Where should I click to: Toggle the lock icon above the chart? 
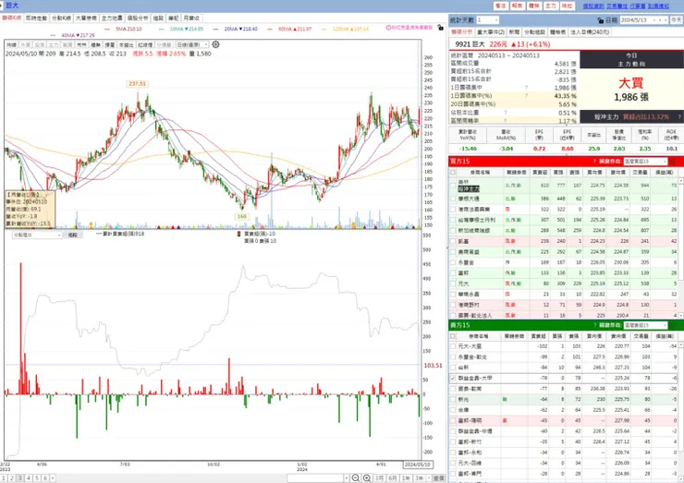[x=441, y=28]
